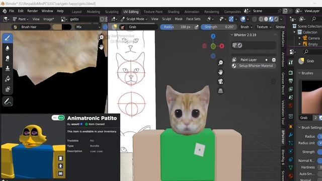
Task: Toggle viewport gizmo visibility button
Action: pyautogui.click(x=231, y=19)
